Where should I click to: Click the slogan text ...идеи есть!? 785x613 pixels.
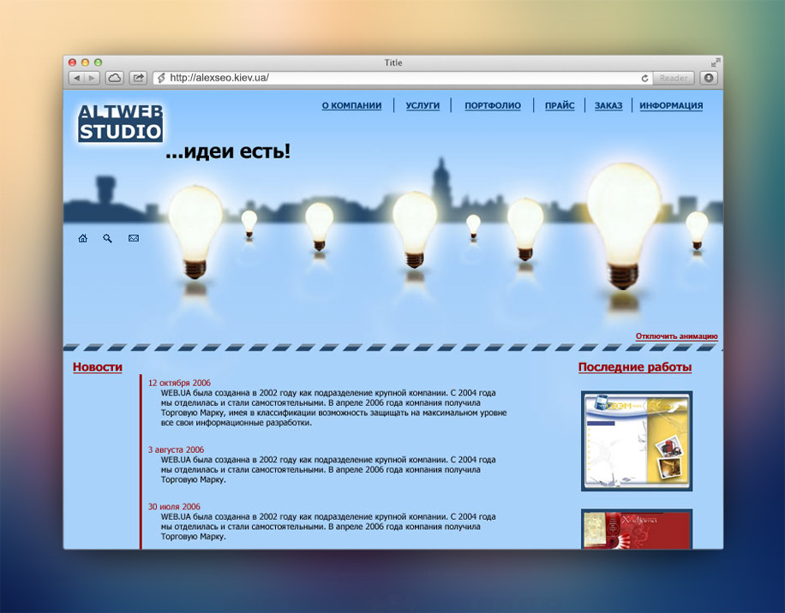[x=228, y=151]
